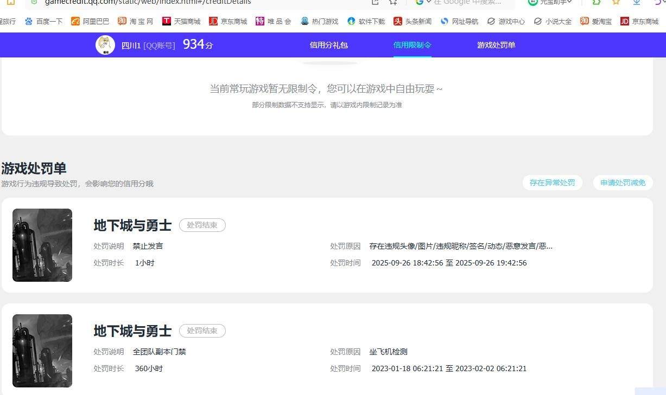Viewport: 666px width, 395px height.
Task: Open the 小说大全 bookmark
Action: pyautogui.click(x=553, y=22)
